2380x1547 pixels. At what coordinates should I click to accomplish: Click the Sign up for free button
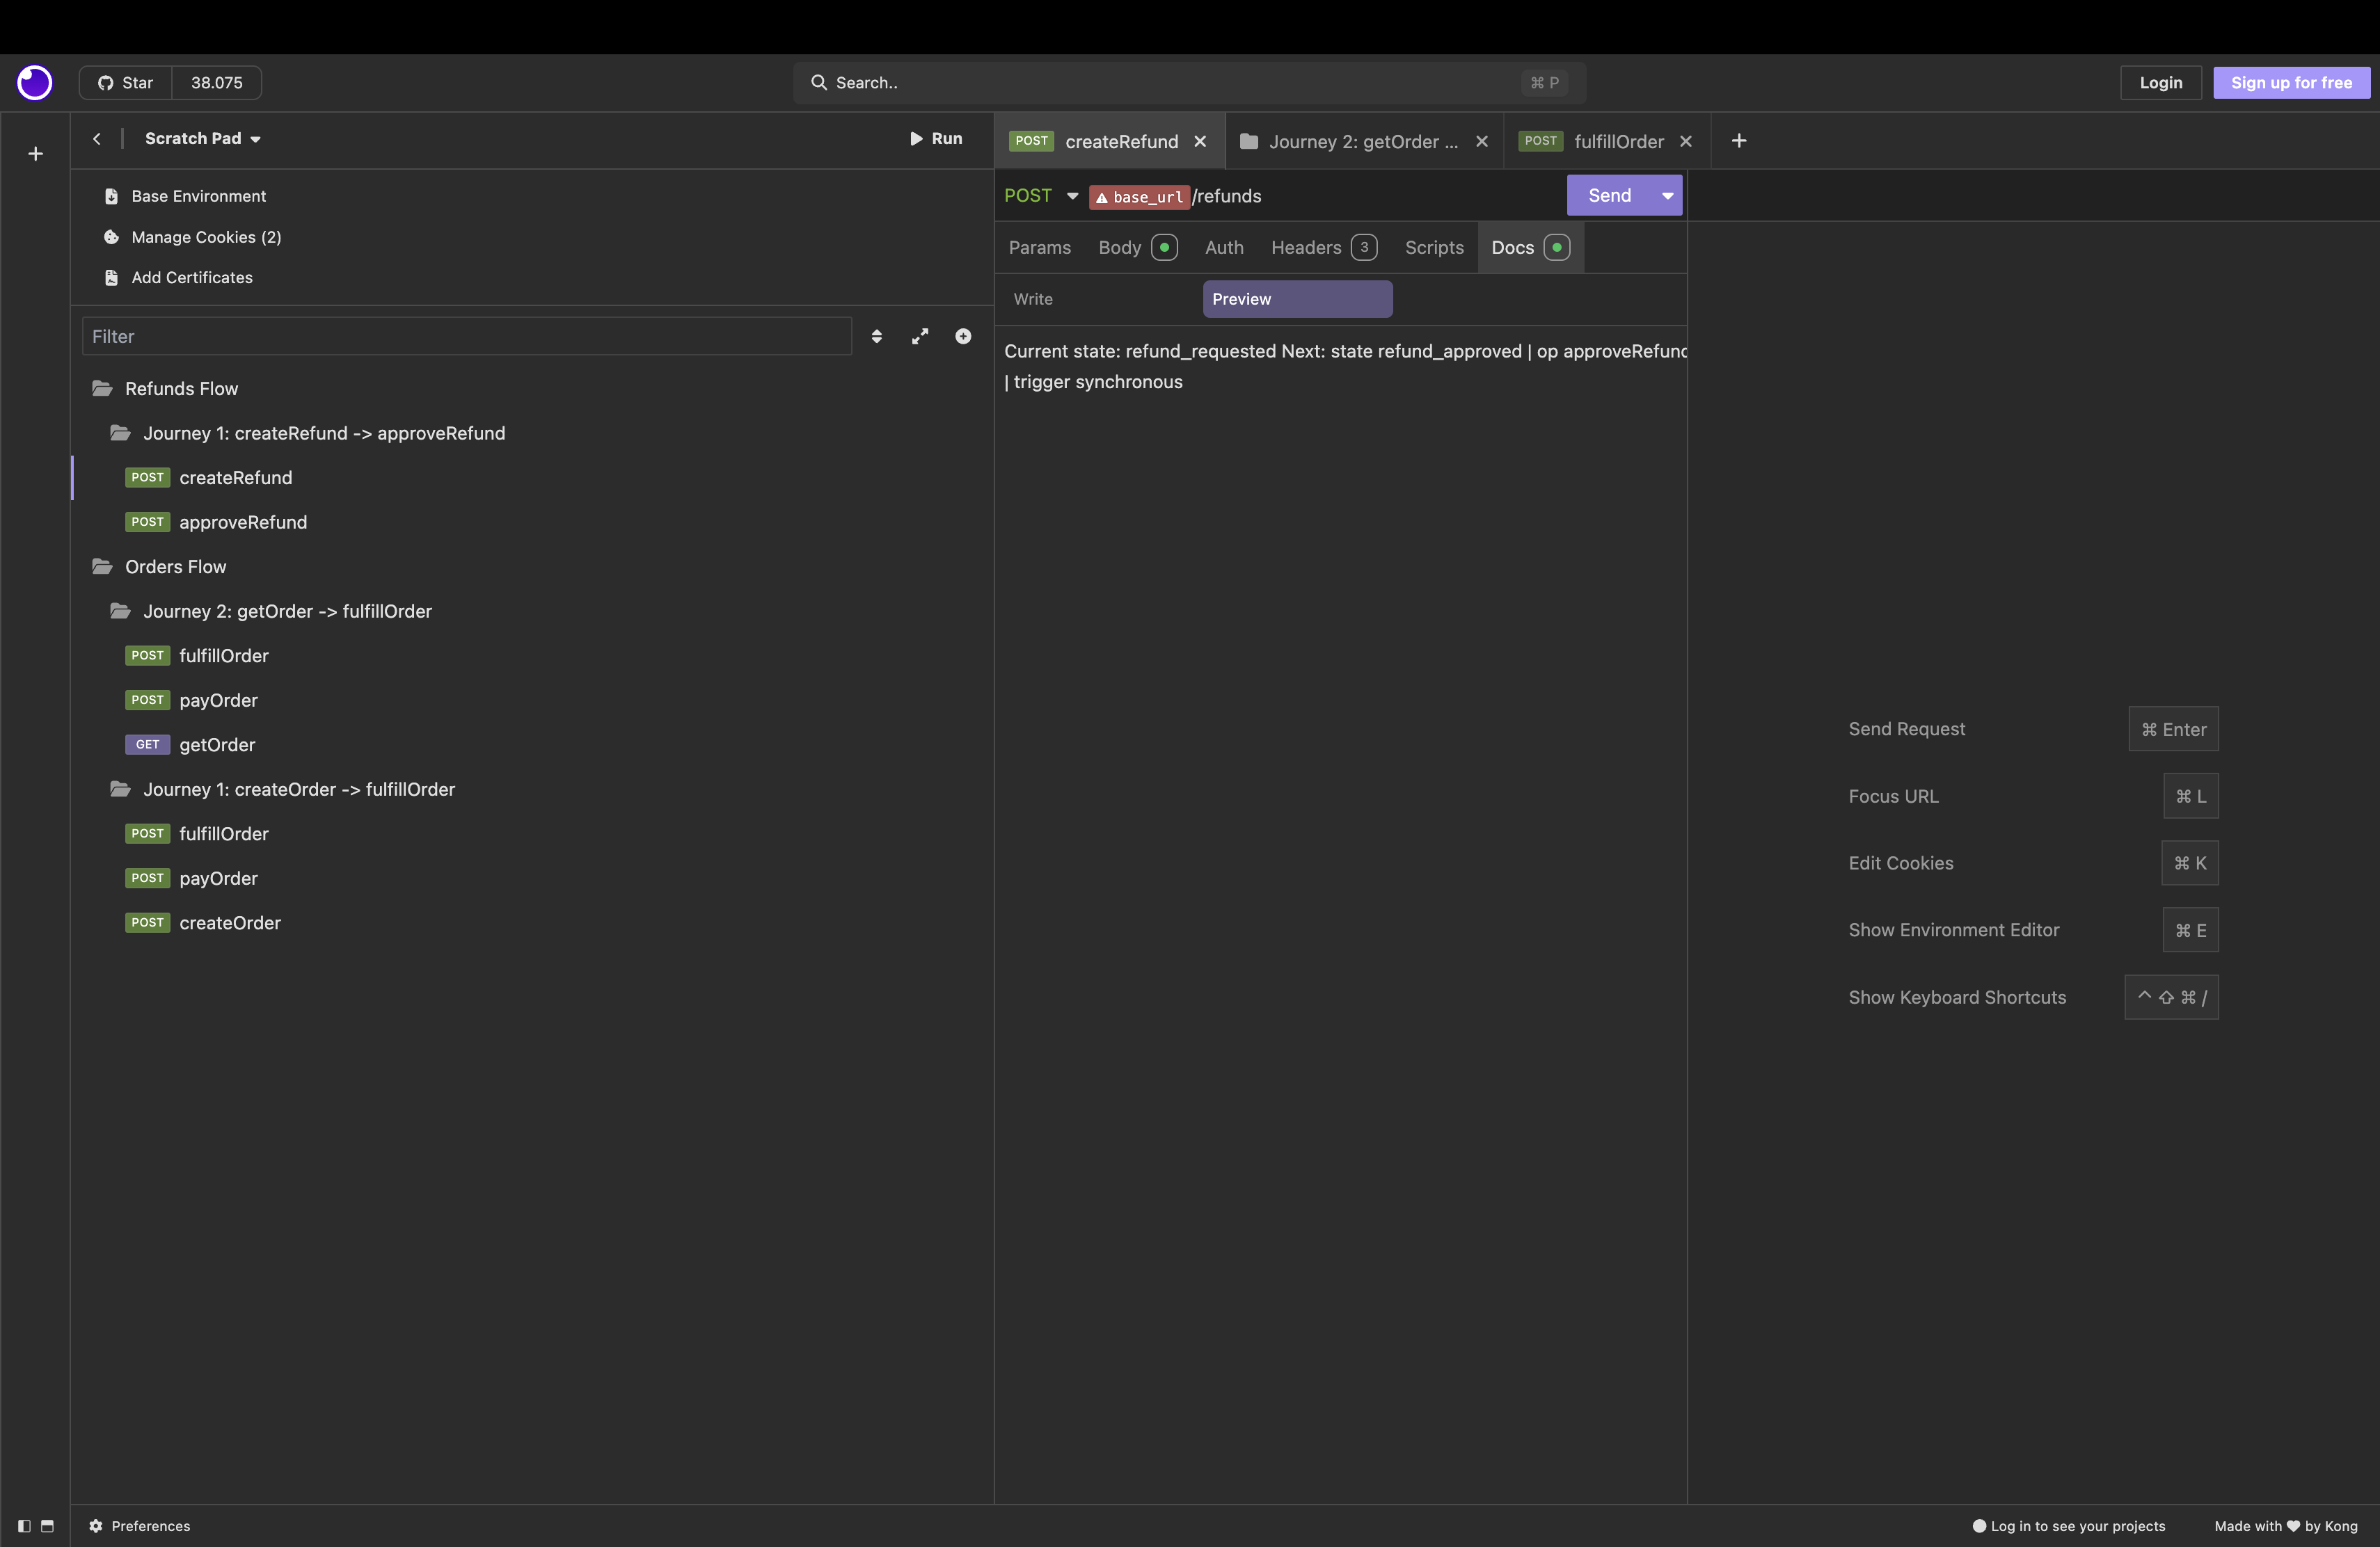tap(2291, 82)
